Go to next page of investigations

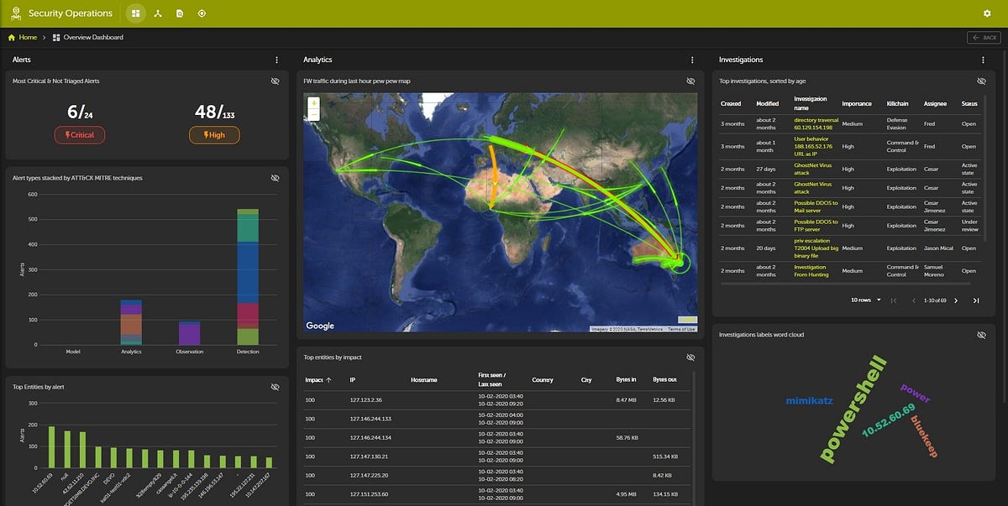956,300
